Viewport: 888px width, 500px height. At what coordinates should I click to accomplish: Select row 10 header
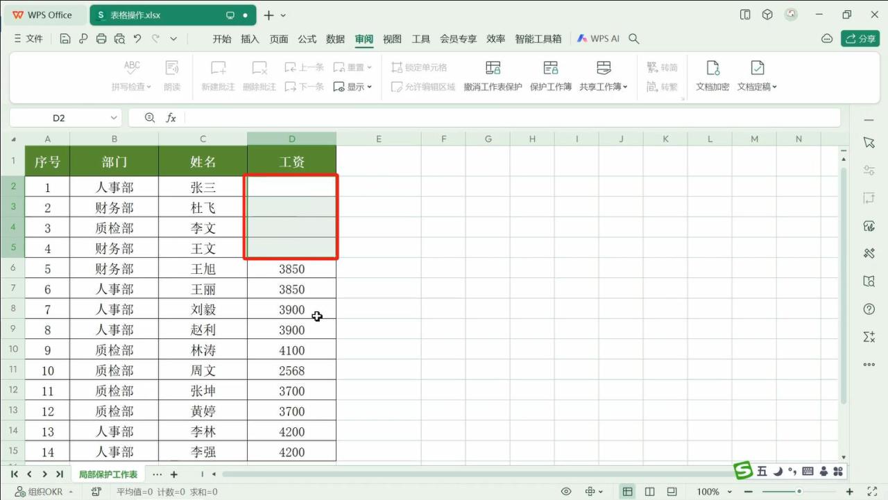pyautogui.click(x=13, y=350)
